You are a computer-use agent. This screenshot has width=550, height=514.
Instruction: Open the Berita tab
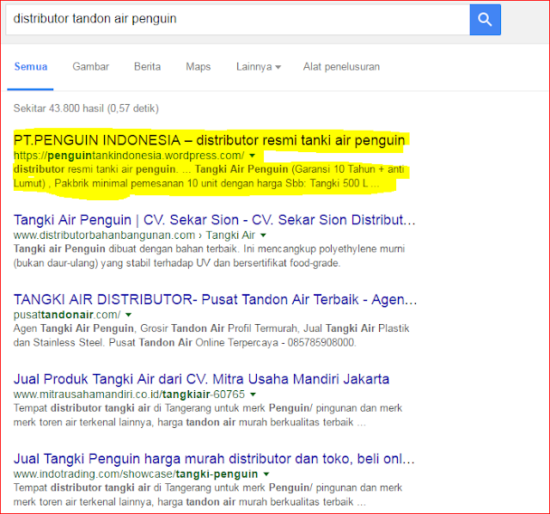click(x=147, y=67)
